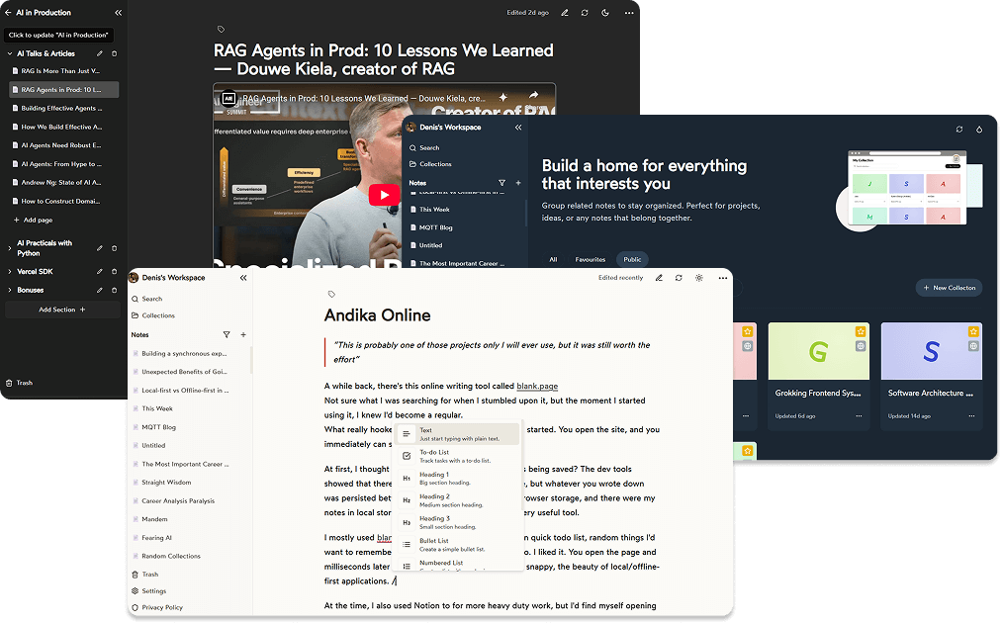Click the sync icon in the Andika Online header
This screenshot has height=624, width=1002.
[x=679, y=278]
